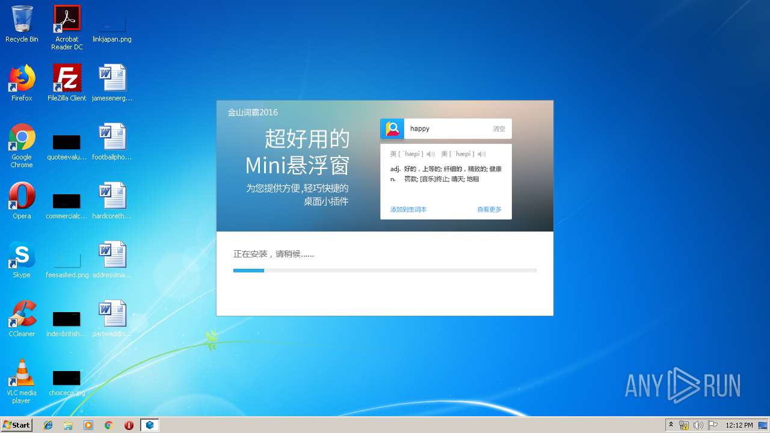The width and height of the screenshot is (770, 433).
Task: Select the installer taskbar button
Action: click(x=149, y=425)
